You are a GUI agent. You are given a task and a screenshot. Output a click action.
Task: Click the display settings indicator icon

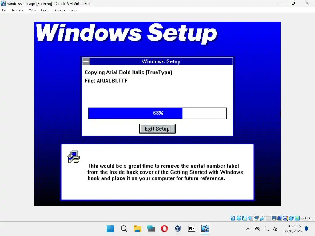point(274,218)
